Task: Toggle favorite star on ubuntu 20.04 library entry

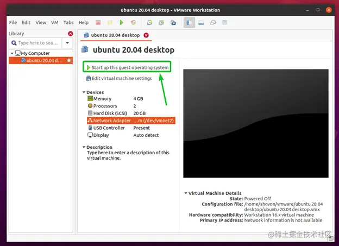Action: tap(69, 60)
